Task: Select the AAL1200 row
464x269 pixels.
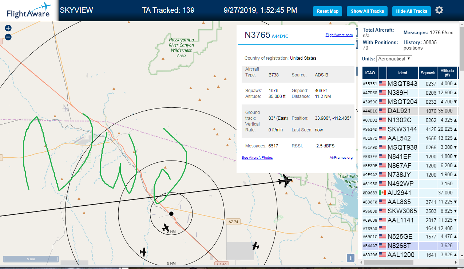Action: 410,255
